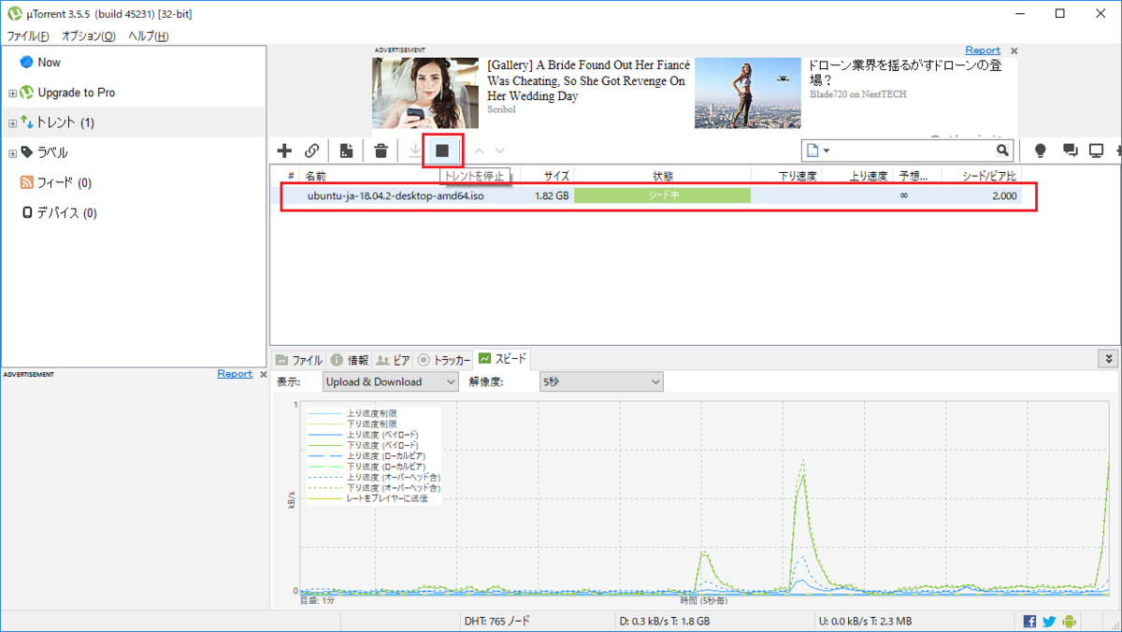Image resolution: width=1122 pixels, height=632 pixels.
Task: Switch to the ピア tab
Action: (x=393, y=359)
